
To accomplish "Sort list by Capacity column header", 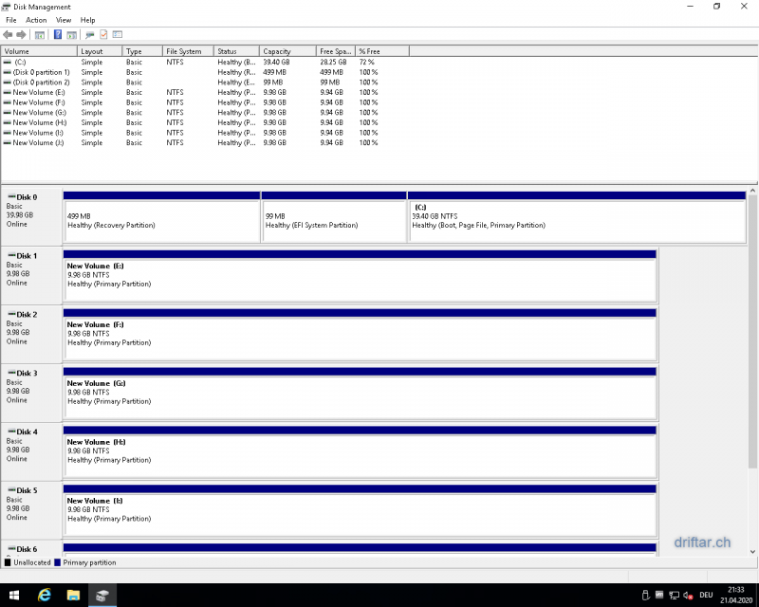I will click(x=287, y=51).
